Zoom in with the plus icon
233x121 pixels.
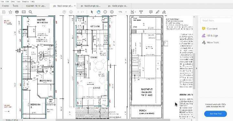point(112,12)
